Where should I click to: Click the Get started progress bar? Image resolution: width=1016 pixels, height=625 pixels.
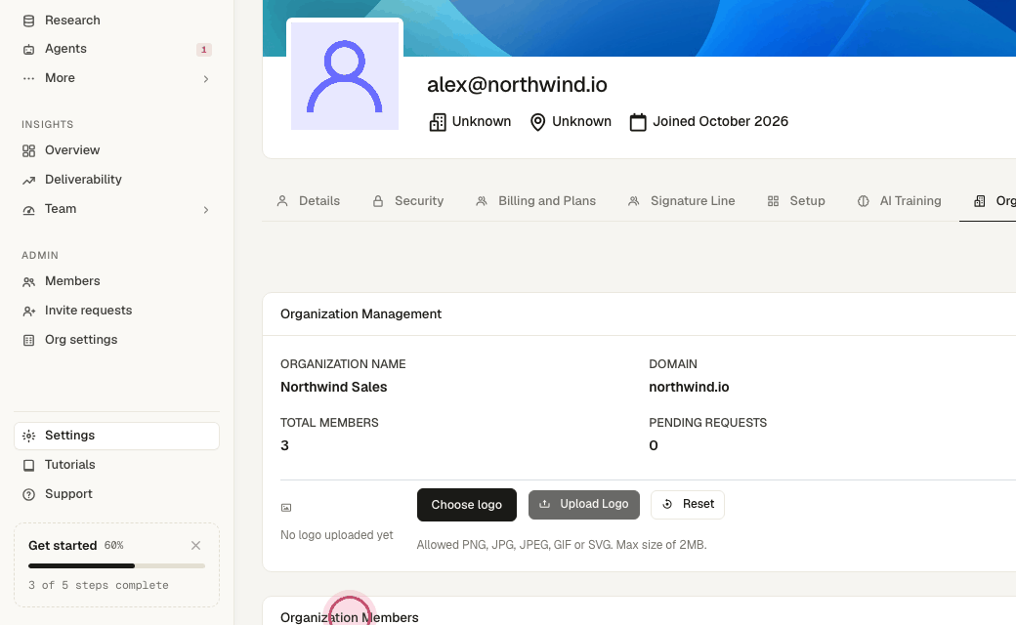point(116,566)
